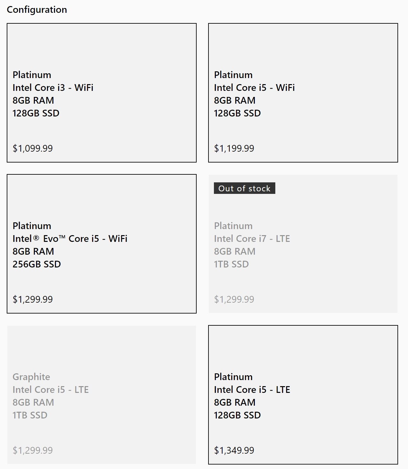Click the Configuration heading
Image resolution: width=408 pixels, height=469 pixels.
coord(37,10)
